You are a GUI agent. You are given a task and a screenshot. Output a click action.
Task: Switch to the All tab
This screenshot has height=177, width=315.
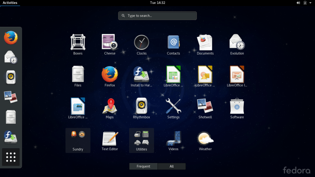click(x=172, y=166)
